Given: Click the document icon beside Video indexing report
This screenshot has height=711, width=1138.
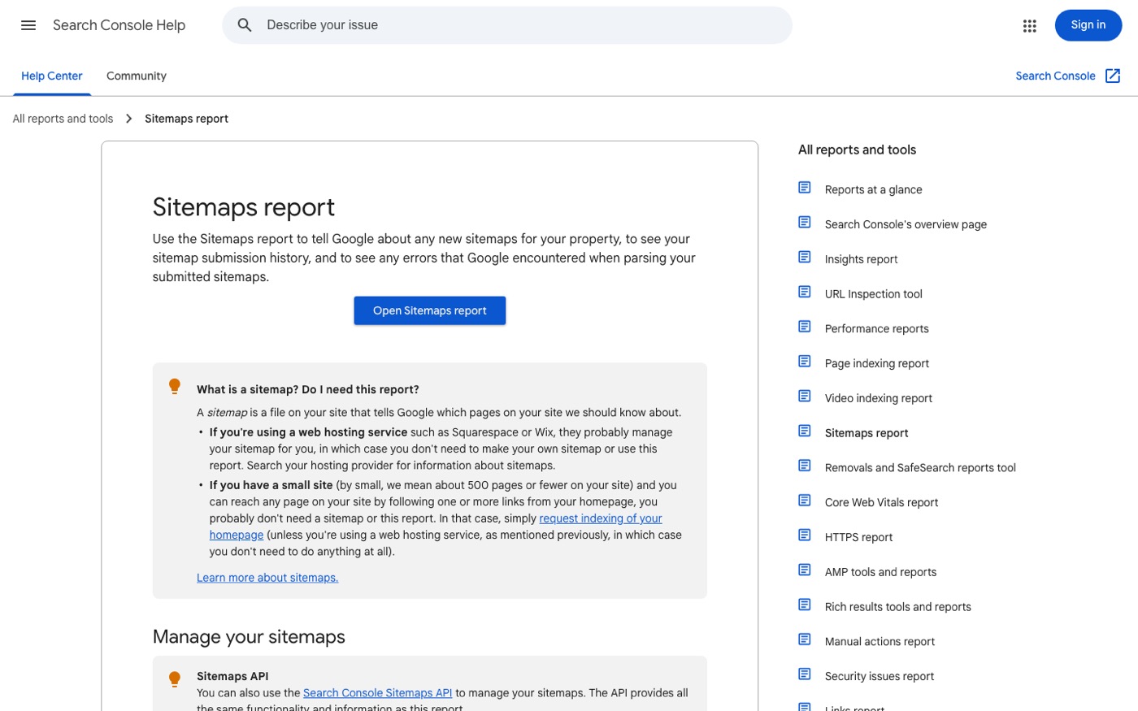Looking at the screenshot, I should click(805, 396).
